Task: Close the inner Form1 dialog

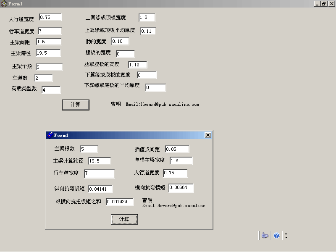Action: tap(207, 135)
